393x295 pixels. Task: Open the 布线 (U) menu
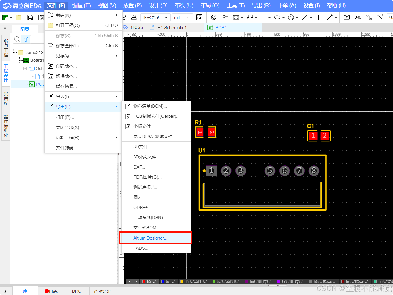tap(184, 5)
